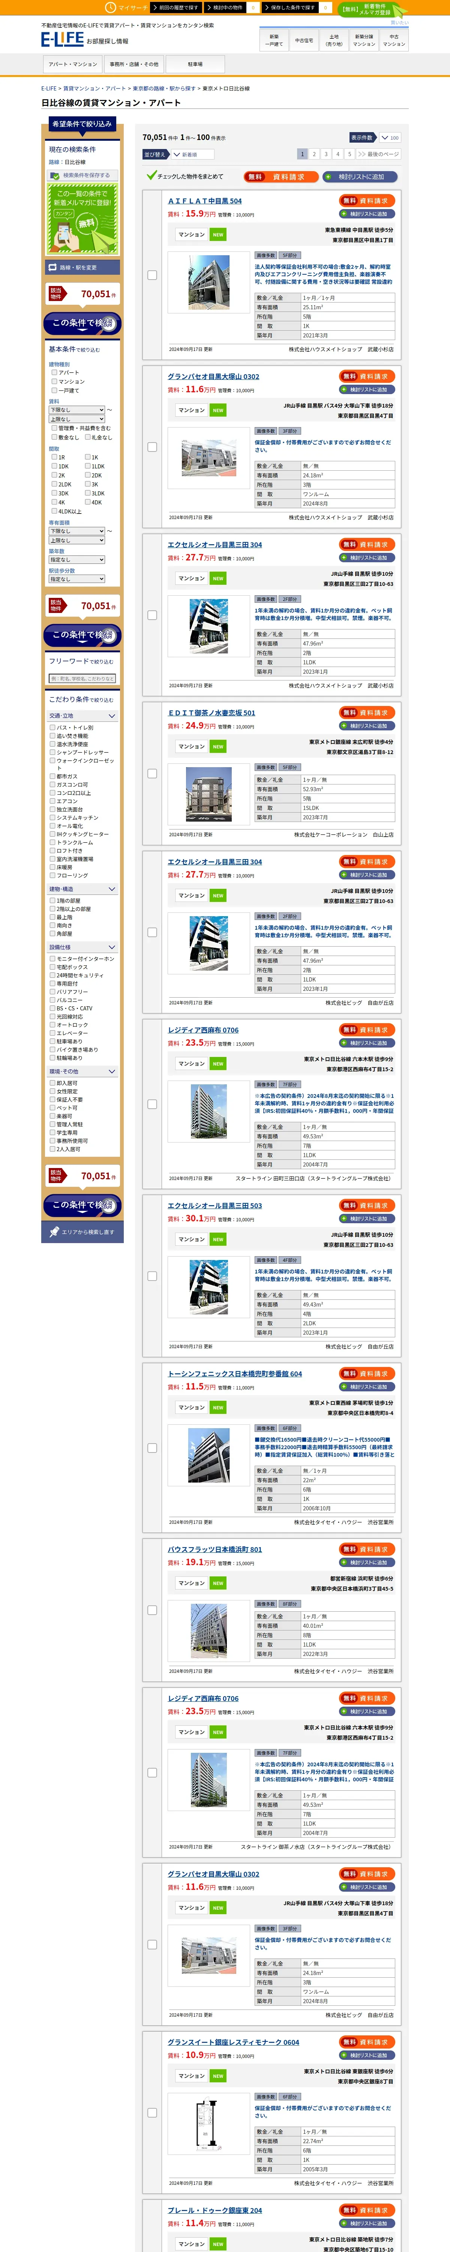450x2252 pixels.
Task: Collapse the 設備仕様 section
Action: (82, 948)
